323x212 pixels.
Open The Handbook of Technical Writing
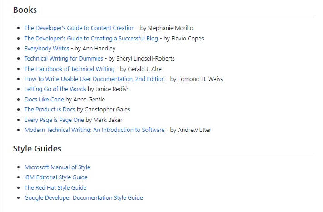tap(70, 69)
